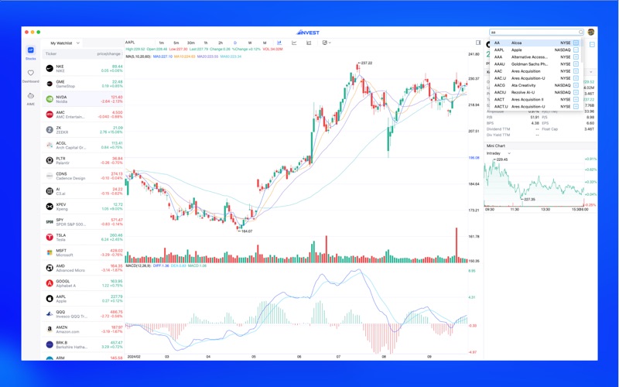Select the 30m timeframe
This screenshot has height=387, width=619.
(190, 43)
